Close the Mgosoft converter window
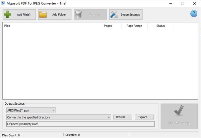This screenshot has height=138, width=201. [194, 3]
